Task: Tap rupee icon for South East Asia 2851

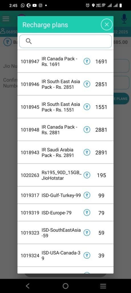Action: [87, 84]
